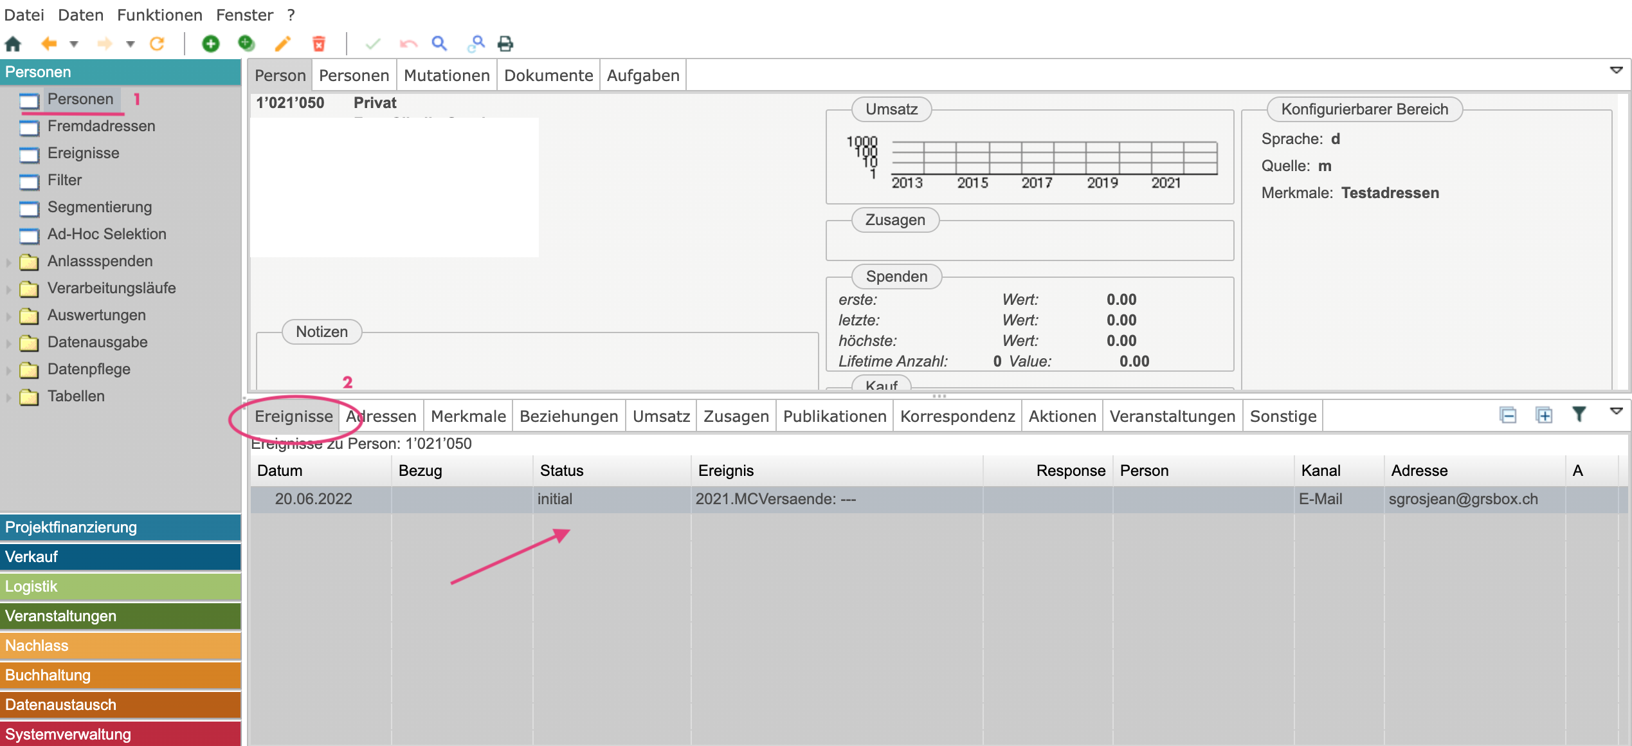Click the orange refresh icon
The width and height of the screenshot is (1632, 746).
coord(157,44)
